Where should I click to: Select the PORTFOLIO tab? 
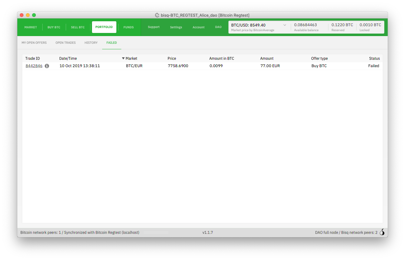coord(104,27)
